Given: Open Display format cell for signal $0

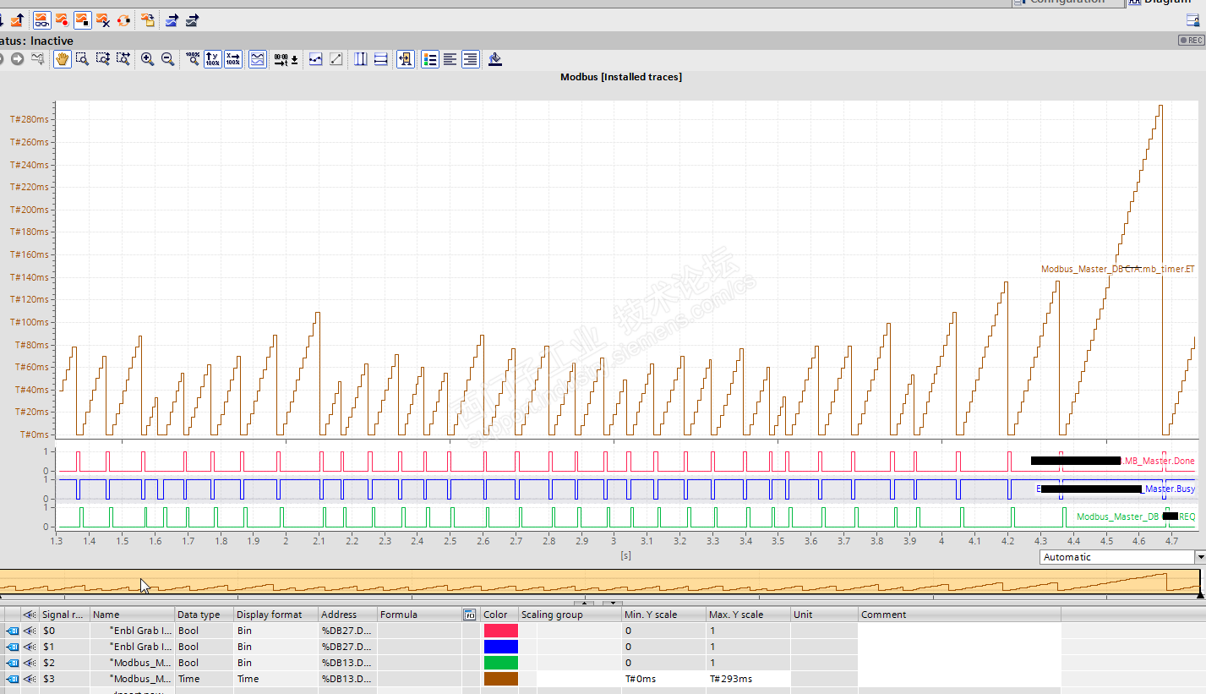Looking at the screenshot, I should [x=276, y=631].
